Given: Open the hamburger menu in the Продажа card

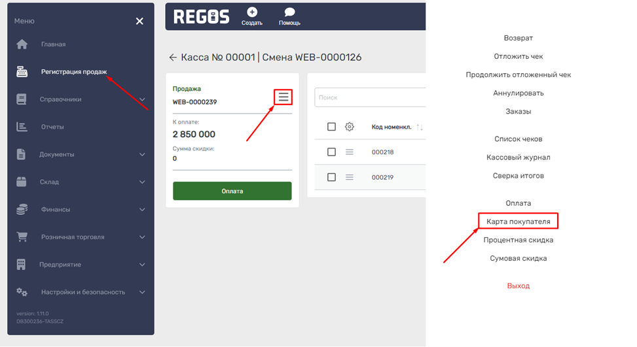Looking at the screenshot, I should 283,97.
